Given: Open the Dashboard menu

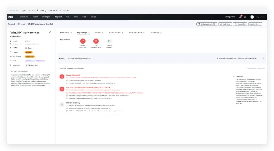Looking at the screenshot, I should tap(24, 17).
